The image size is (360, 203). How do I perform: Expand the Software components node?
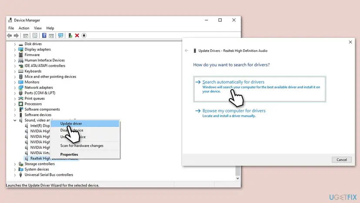[x=15, y=109]
